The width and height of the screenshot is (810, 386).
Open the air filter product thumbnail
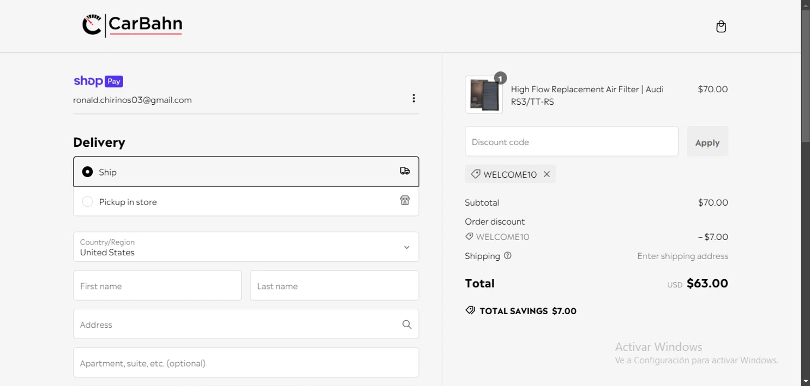point(484,94)
